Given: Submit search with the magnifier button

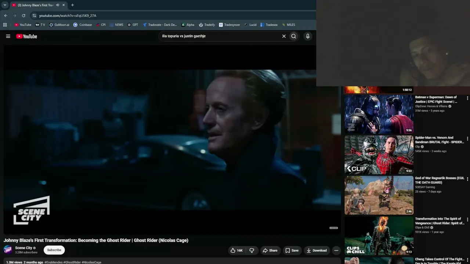Looking at the screenshot, I should [293, 36].
